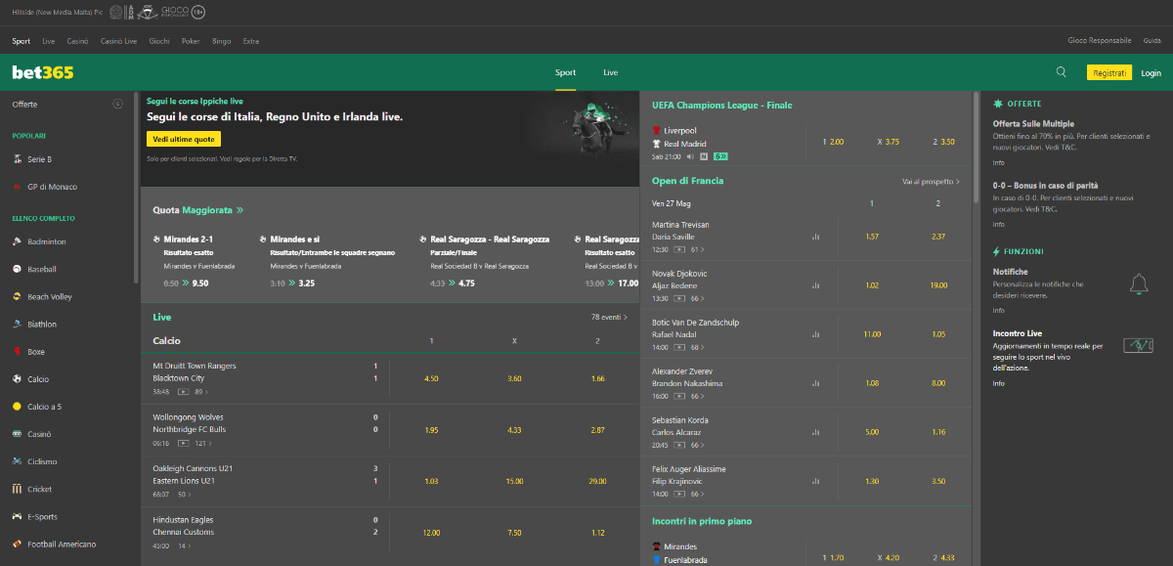Click the Vedi ultime quote button
The height and width of the screenshot is (566, 1173).
(x=184, y=140)
